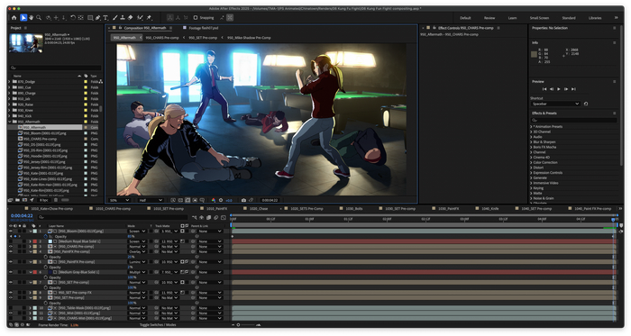The height and width of the screenshot is (336, 631).
Task: Select the Zoom magnifier tool
Action: pyautogui.click(x=39, y=18)
